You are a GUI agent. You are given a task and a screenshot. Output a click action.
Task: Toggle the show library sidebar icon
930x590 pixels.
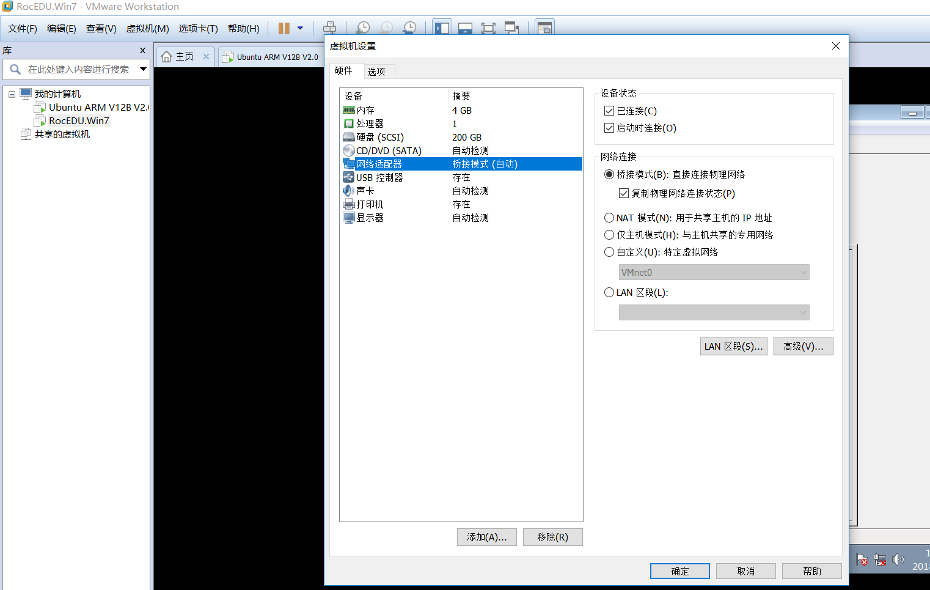point(442,28)
